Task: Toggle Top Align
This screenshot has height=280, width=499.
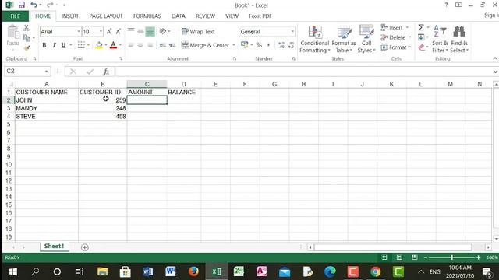Action: click(x=131, y=31)
